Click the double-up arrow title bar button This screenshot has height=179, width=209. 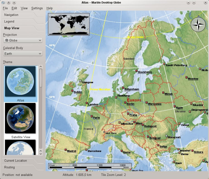click(x=9, y=3)
